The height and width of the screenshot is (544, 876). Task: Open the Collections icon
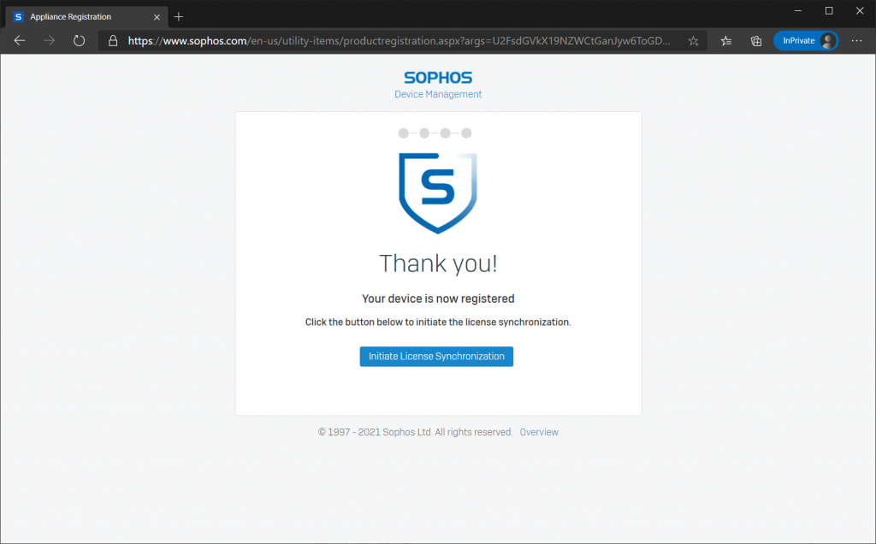point(756,41)
